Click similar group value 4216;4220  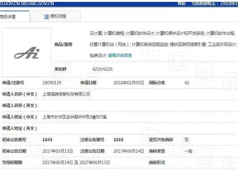(x=102, y=69)
